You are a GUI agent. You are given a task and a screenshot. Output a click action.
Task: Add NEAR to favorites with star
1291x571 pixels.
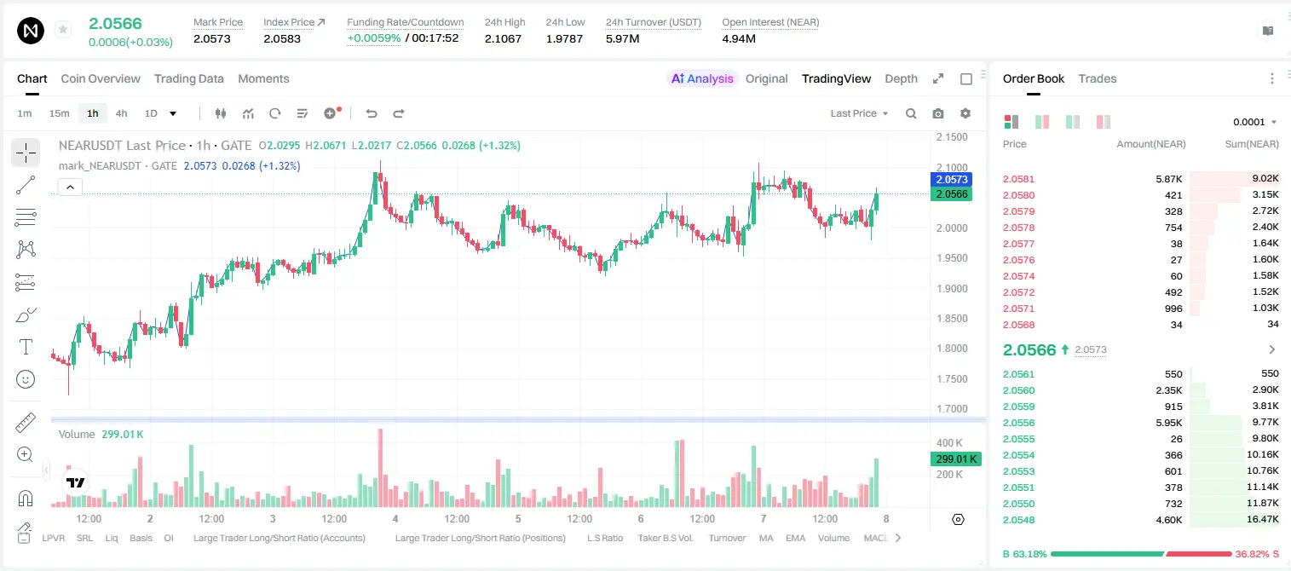click(63, 30)
